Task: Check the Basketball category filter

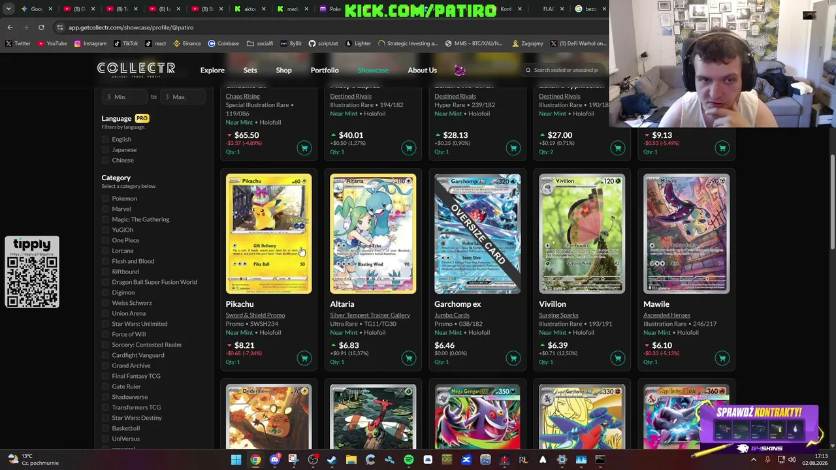Action: pyautogui.click(x=106, y=428)
